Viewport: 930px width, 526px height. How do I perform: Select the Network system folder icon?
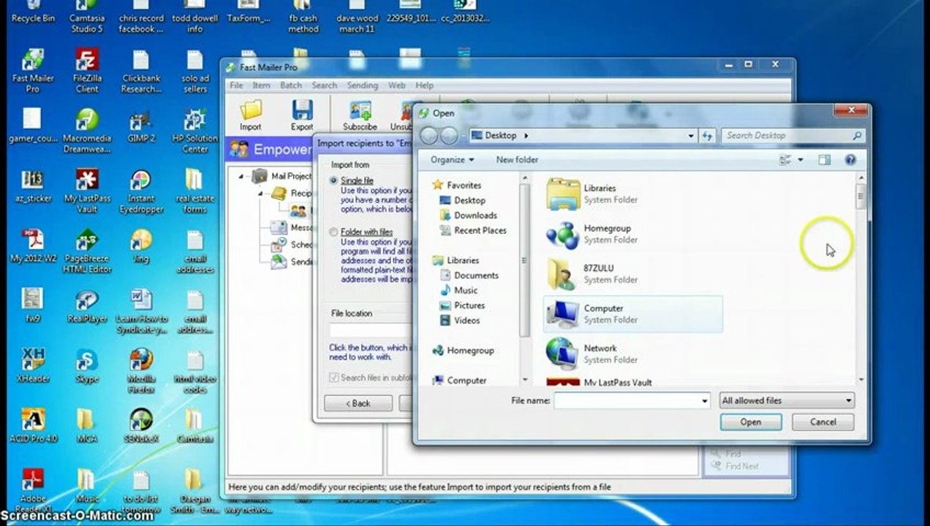pyautogui.click(x=563, y=354)
